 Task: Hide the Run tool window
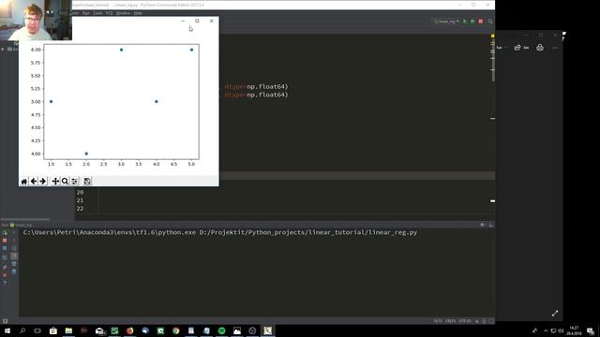(x=491, y=225)
